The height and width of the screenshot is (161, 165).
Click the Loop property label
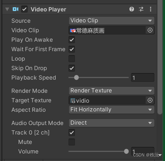(x=18, y=59)
